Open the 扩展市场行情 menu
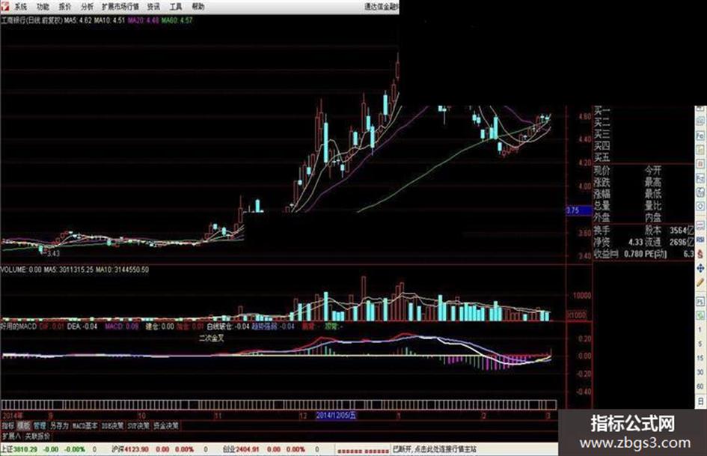The height and width of the screenshot is (456, 707). click(x=120, y=7)
